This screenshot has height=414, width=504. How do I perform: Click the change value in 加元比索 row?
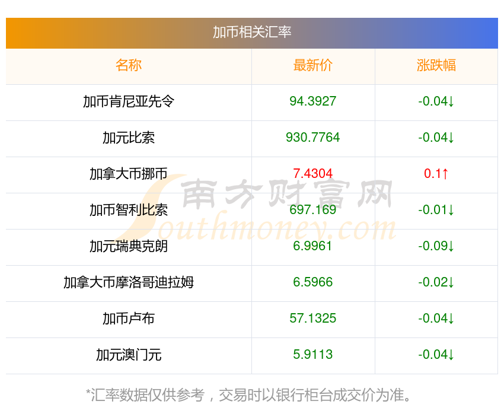[x=436, y=138]
